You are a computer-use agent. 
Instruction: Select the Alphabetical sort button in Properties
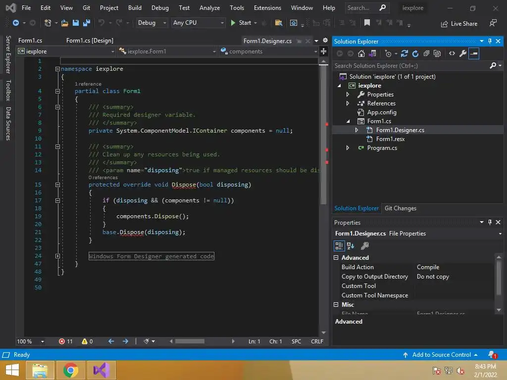[351, 246]
